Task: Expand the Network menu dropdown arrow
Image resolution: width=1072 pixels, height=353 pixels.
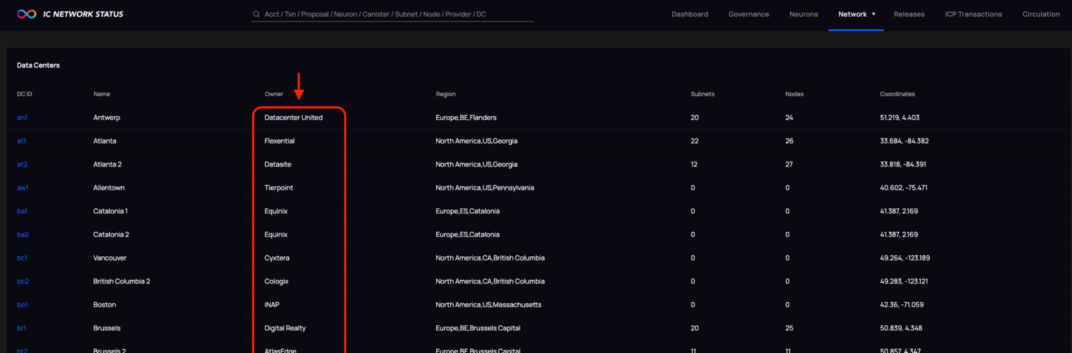Action: 873,14
